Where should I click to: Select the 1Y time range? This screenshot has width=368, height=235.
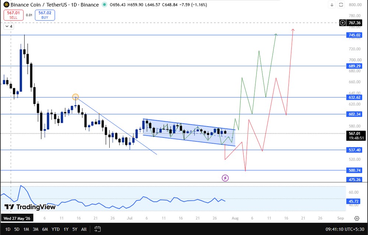coord(66,229)
